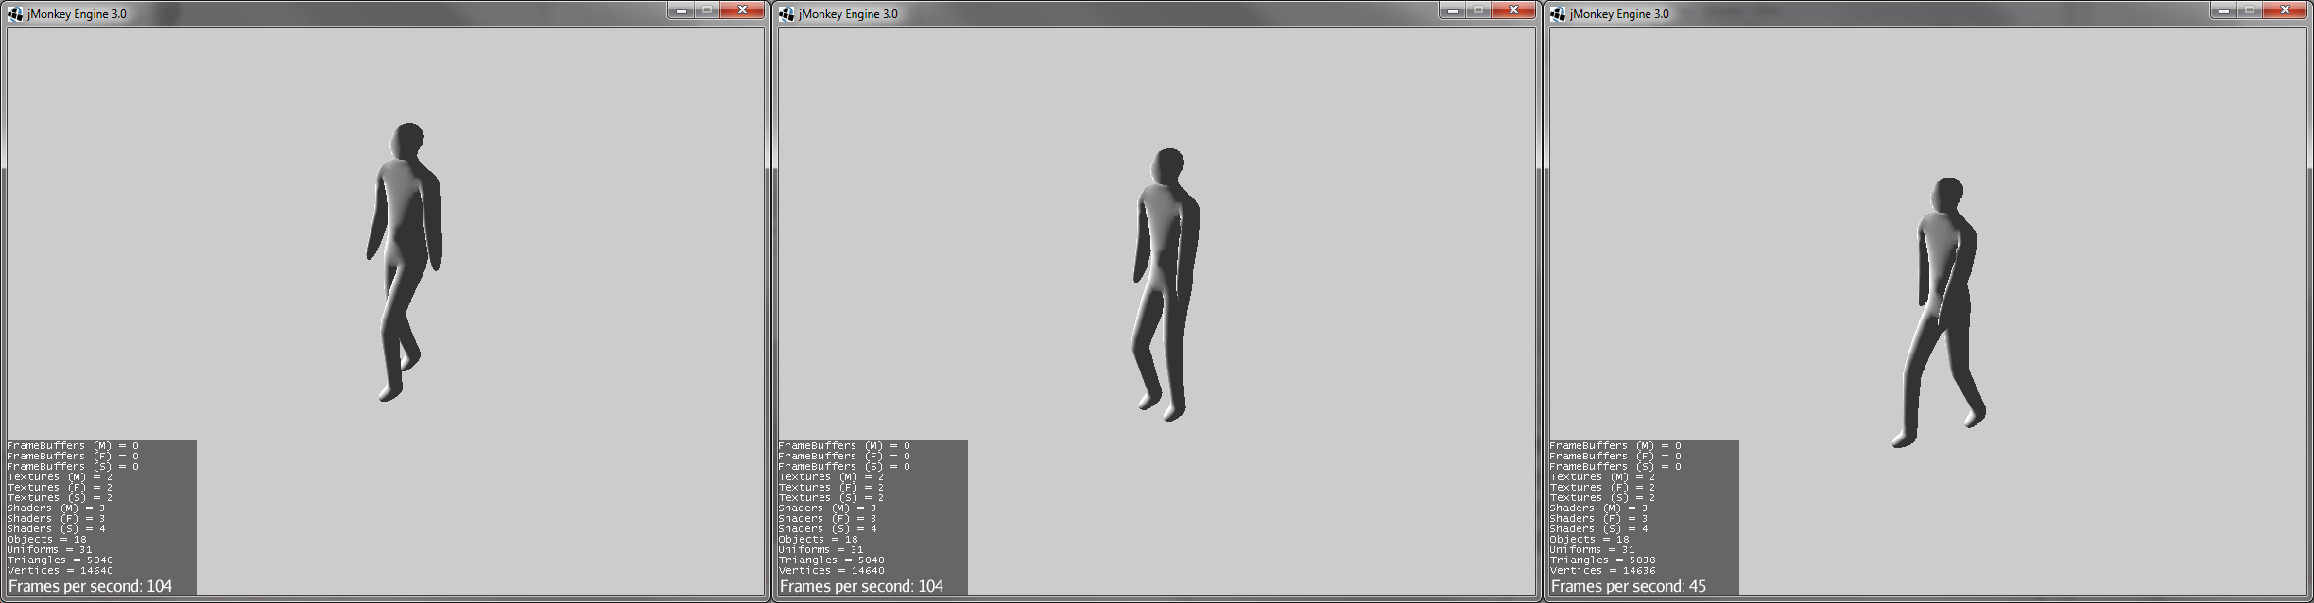Click Objects = 18 in right window
The width and height of the screenshot is (2314, 603).
tap(1589, 540)
